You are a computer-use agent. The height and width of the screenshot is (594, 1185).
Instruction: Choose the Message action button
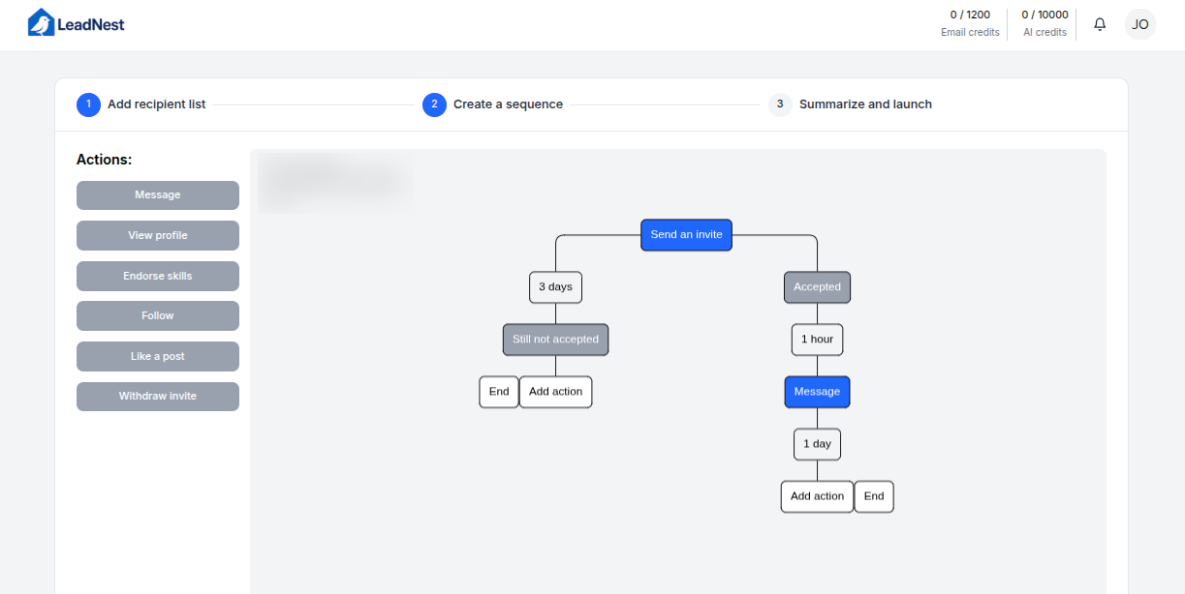[x=158, y=195]
